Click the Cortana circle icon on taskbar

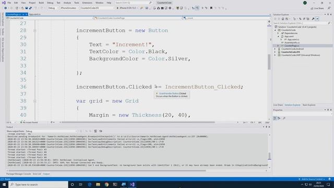pos(72,184)
